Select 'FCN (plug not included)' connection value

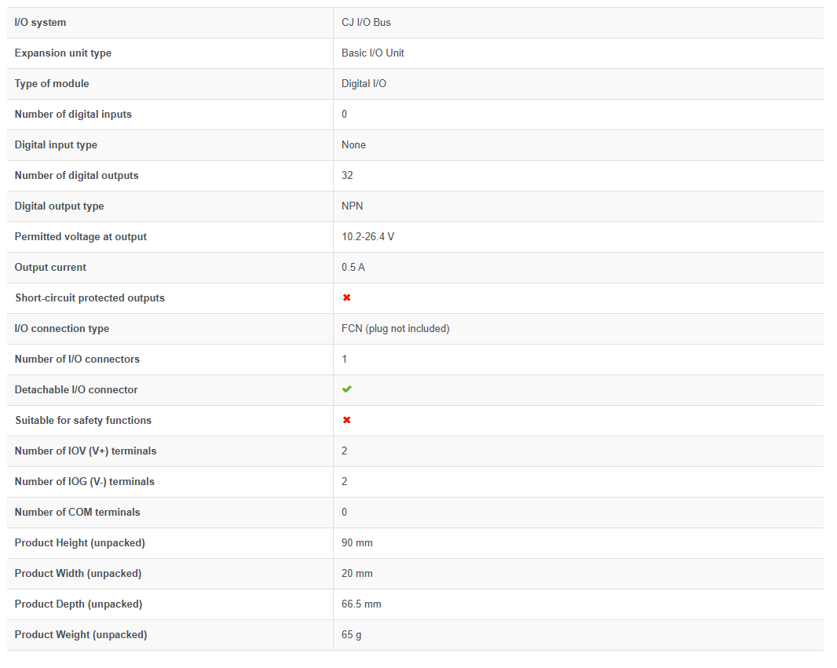[x=396, y=329]
